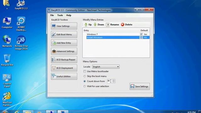This screenshot has height=113, width=201.
Task: Open the Computer desktop icon
Action: pyautogui.click(x=7, y=23)
